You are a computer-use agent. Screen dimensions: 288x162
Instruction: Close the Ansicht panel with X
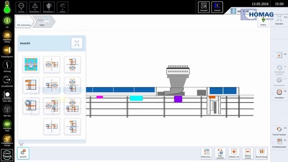(77, 43)
